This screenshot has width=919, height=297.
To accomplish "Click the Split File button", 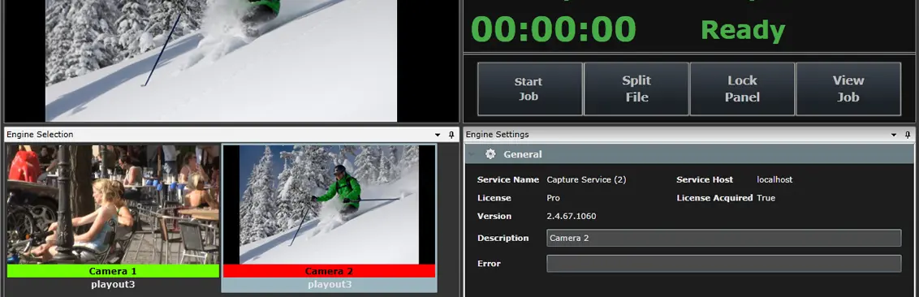I will (x=636, y=89).
